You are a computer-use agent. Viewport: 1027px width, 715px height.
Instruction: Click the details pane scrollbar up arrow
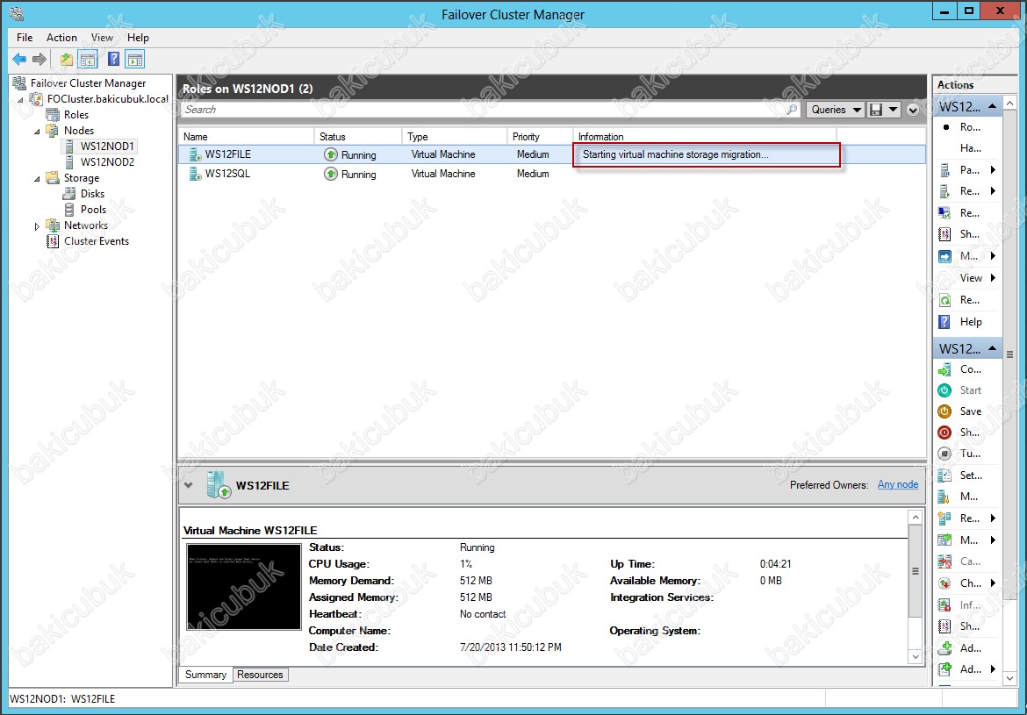916,518
